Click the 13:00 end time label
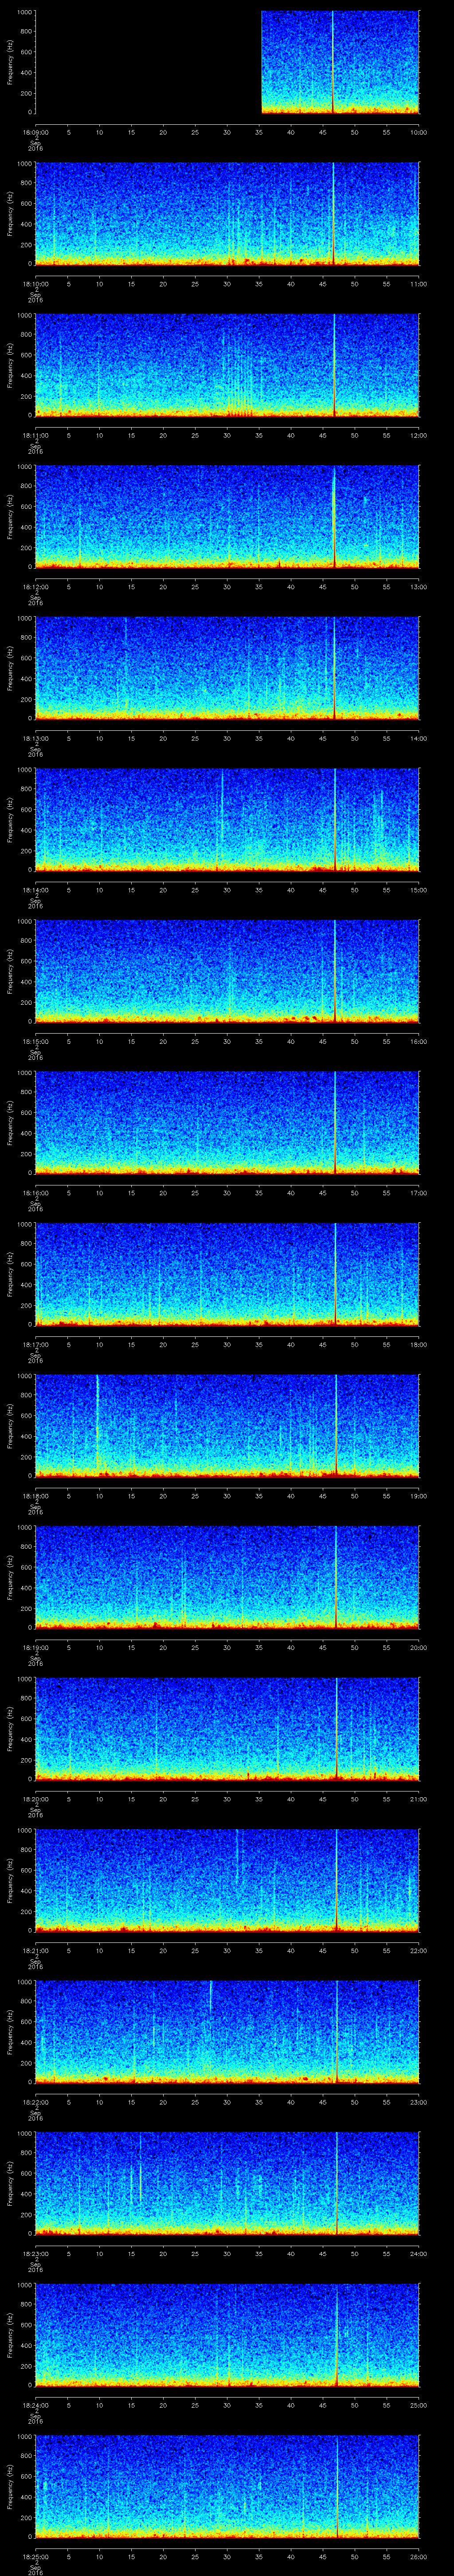This screenshot has height=2576, width=454. point(418,587)
